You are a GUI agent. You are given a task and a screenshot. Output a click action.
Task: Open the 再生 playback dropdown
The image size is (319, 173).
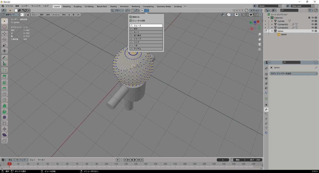pos(11,160)
